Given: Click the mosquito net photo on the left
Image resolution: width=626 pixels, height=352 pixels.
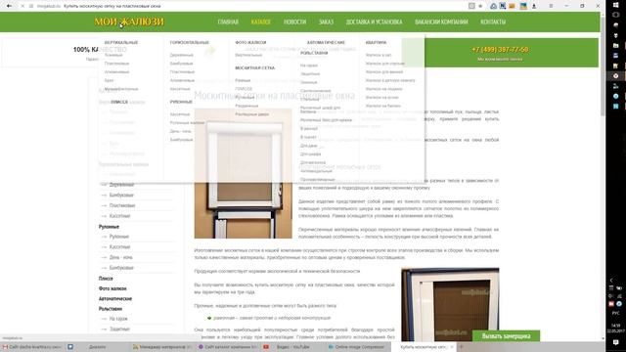Looking at the screenshot, I should (244, 173).
